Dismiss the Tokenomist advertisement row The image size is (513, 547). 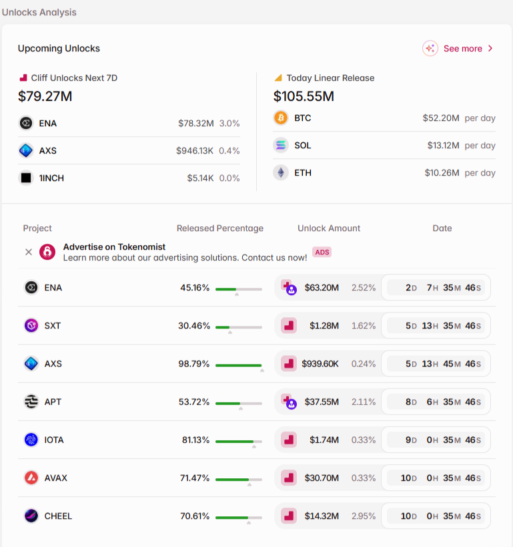(29, 252)
